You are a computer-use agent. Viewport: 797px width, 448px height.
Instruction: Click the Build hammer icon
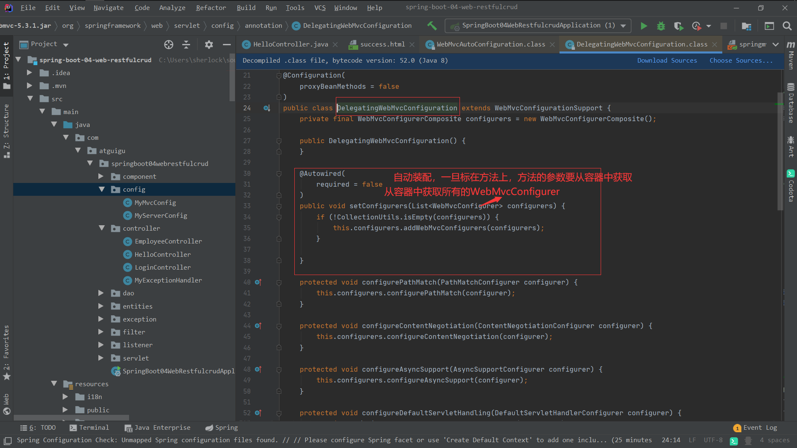point(432,26)
